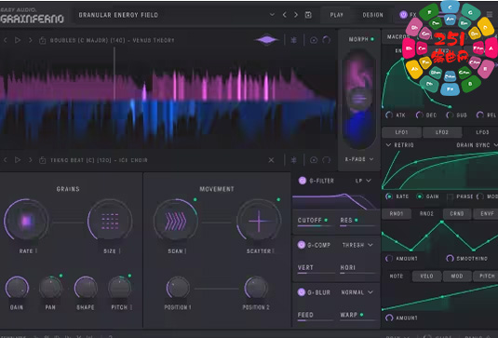The image size is (498, 338).
Task: Toggle the FX power button
Action: click(x=403, y=15)
